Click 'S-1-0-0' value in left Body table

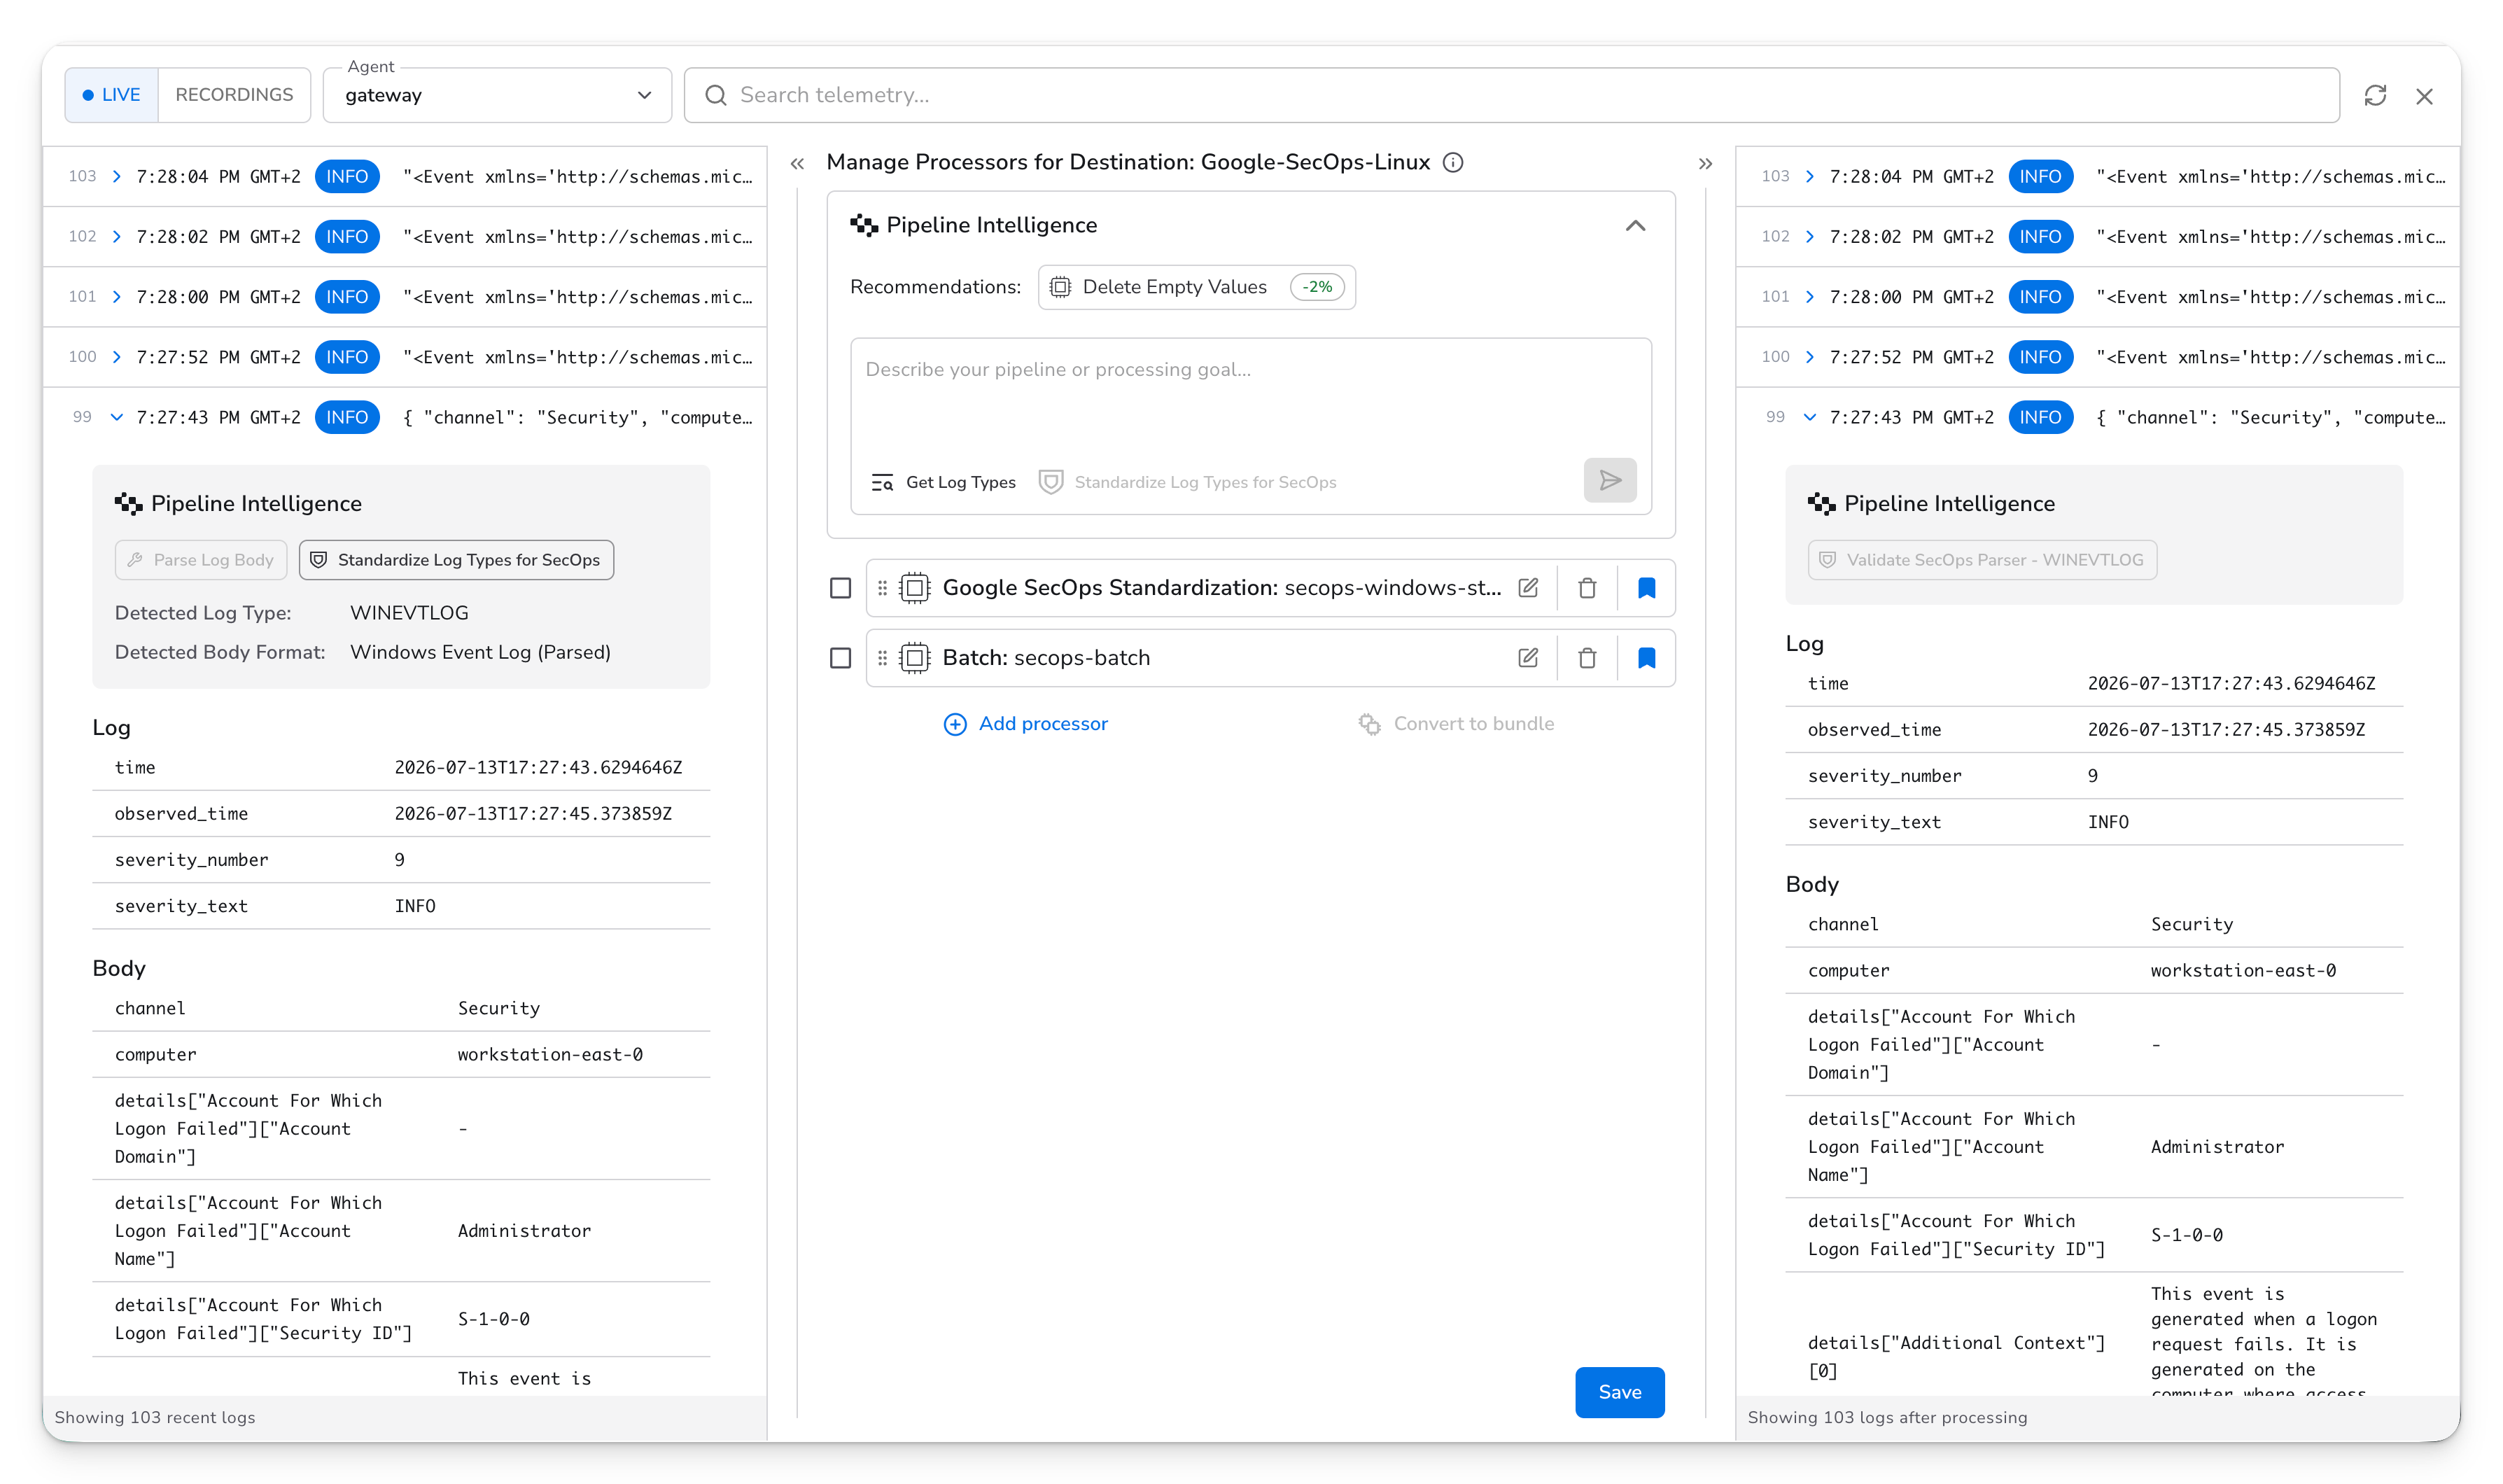point(493,1319)
